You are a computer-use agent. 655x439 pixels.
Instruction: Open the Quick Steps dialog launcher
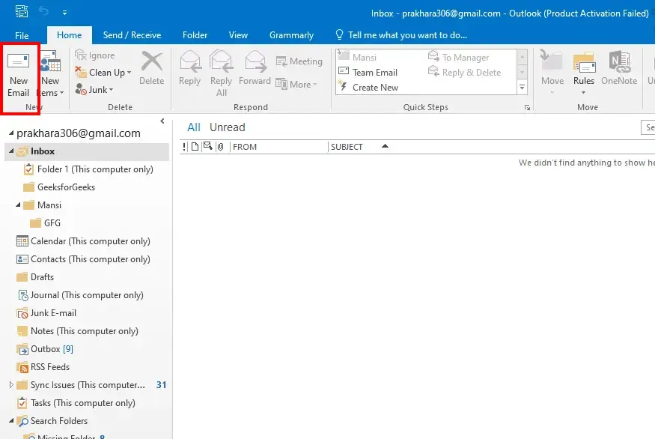coord(527,107)
